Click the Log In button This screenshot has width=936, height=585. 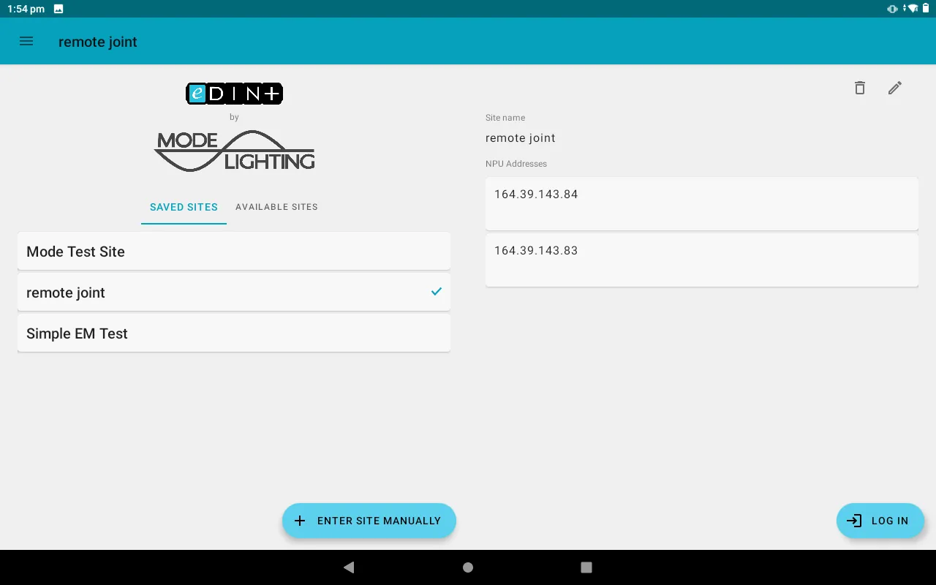click(880, 521)
